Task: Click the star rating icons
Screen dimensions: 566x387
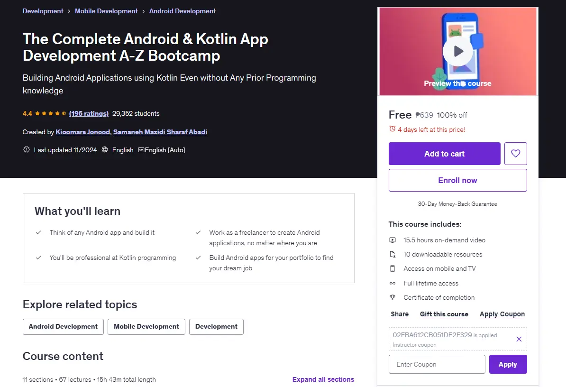Action: tap(51, 113)
